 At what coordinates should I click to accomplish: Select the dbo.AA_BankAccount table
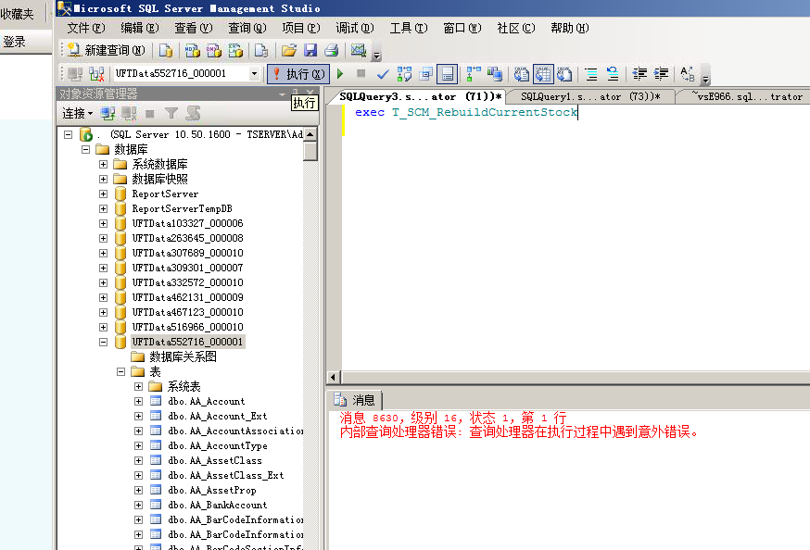tap(218, 506)
